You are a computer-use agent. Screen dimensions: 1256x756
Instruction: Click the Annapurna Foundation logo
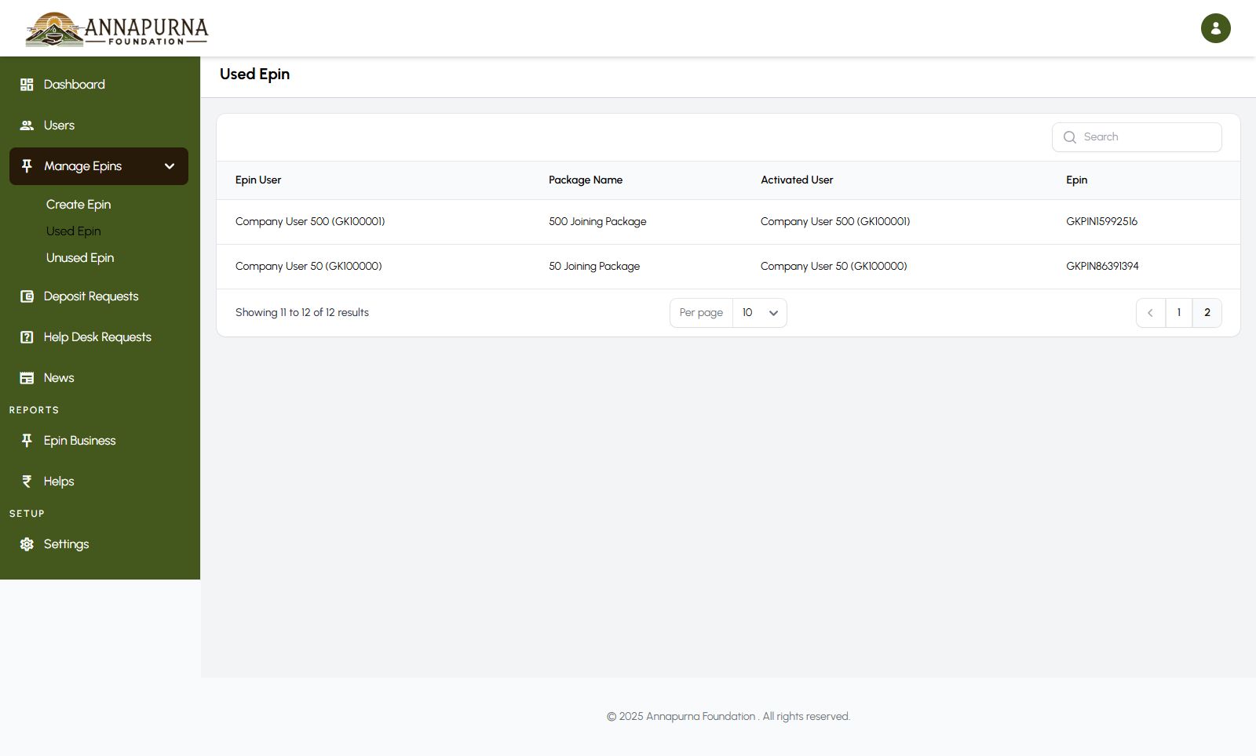(116, 30)
